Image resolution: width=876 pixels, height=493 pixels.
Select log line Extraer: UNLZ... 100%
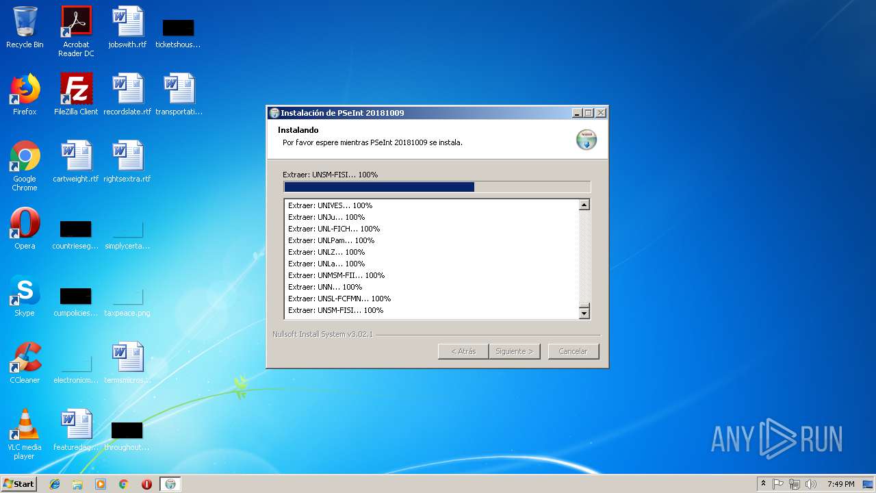pos(326,252)
